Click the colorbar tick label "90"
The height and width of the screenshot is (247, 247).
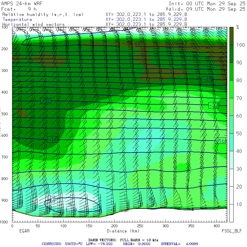tap(239, 63)
